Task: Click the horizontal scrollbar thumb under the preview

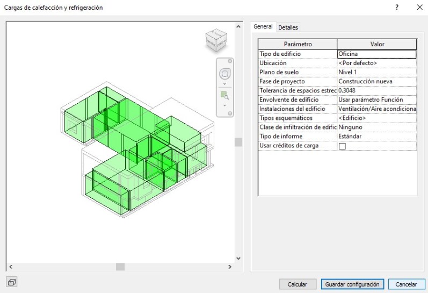Action: (x=120, y=267)
